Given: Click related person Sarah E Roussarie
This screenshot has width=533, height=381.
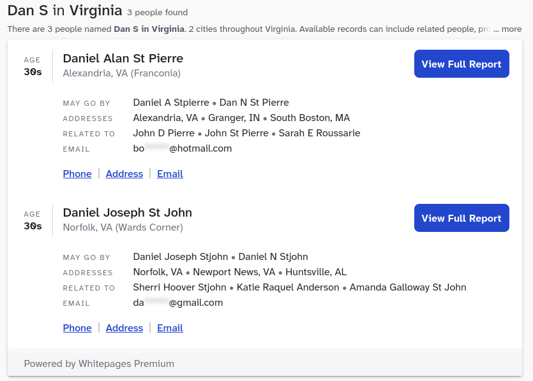Looking at the screenshot, I should coord(319,133).
